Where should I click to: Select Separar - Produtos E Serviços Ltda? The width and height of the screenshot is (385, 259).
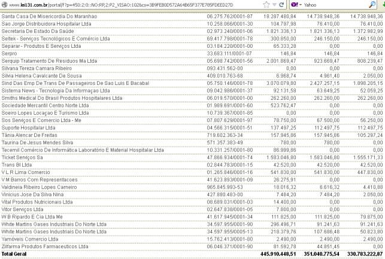pos(41,46)
